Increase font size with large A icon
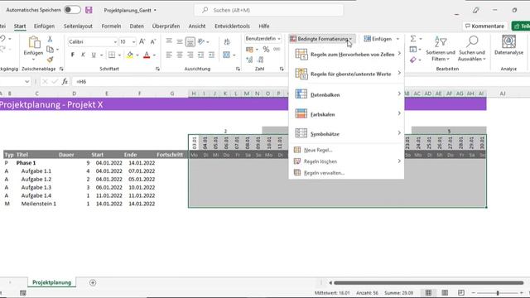The height and width of the screenshot is (298, 530). point(142,41)
